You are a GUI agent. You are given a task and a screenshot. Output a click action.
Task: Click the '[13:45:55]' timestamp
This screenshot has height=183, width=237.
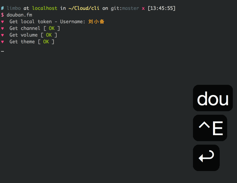pos(162,8)
